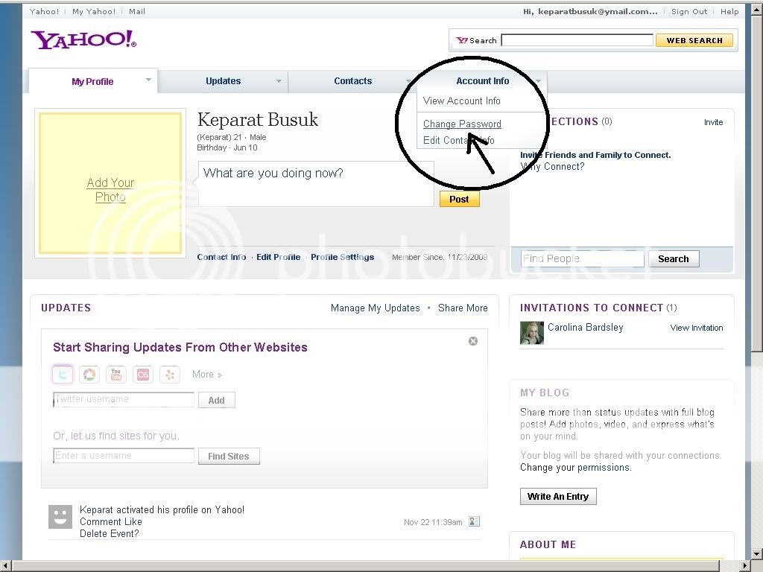Select the Picasa icon in sharing panel
763x572 pixels.
(x=89, y=374)
